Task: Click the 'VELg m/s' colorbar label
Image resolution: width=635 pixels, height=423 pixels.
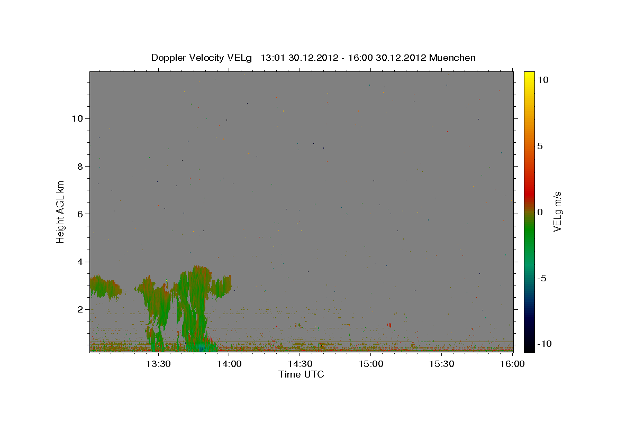Action: (x=557, y=212)
